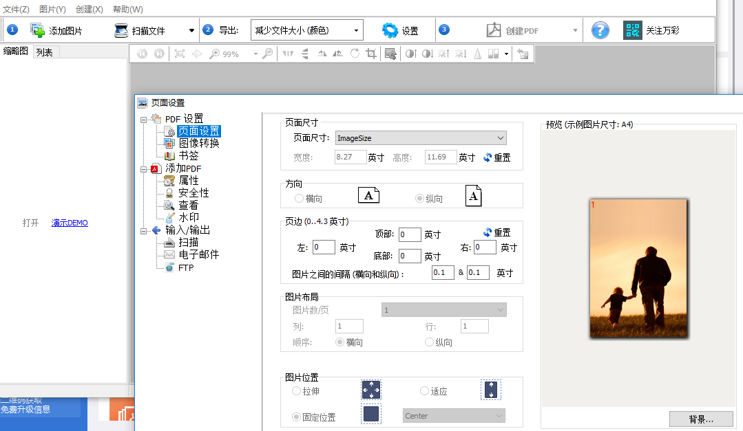Select the 拉伸 picture position option

coord(296,390)
